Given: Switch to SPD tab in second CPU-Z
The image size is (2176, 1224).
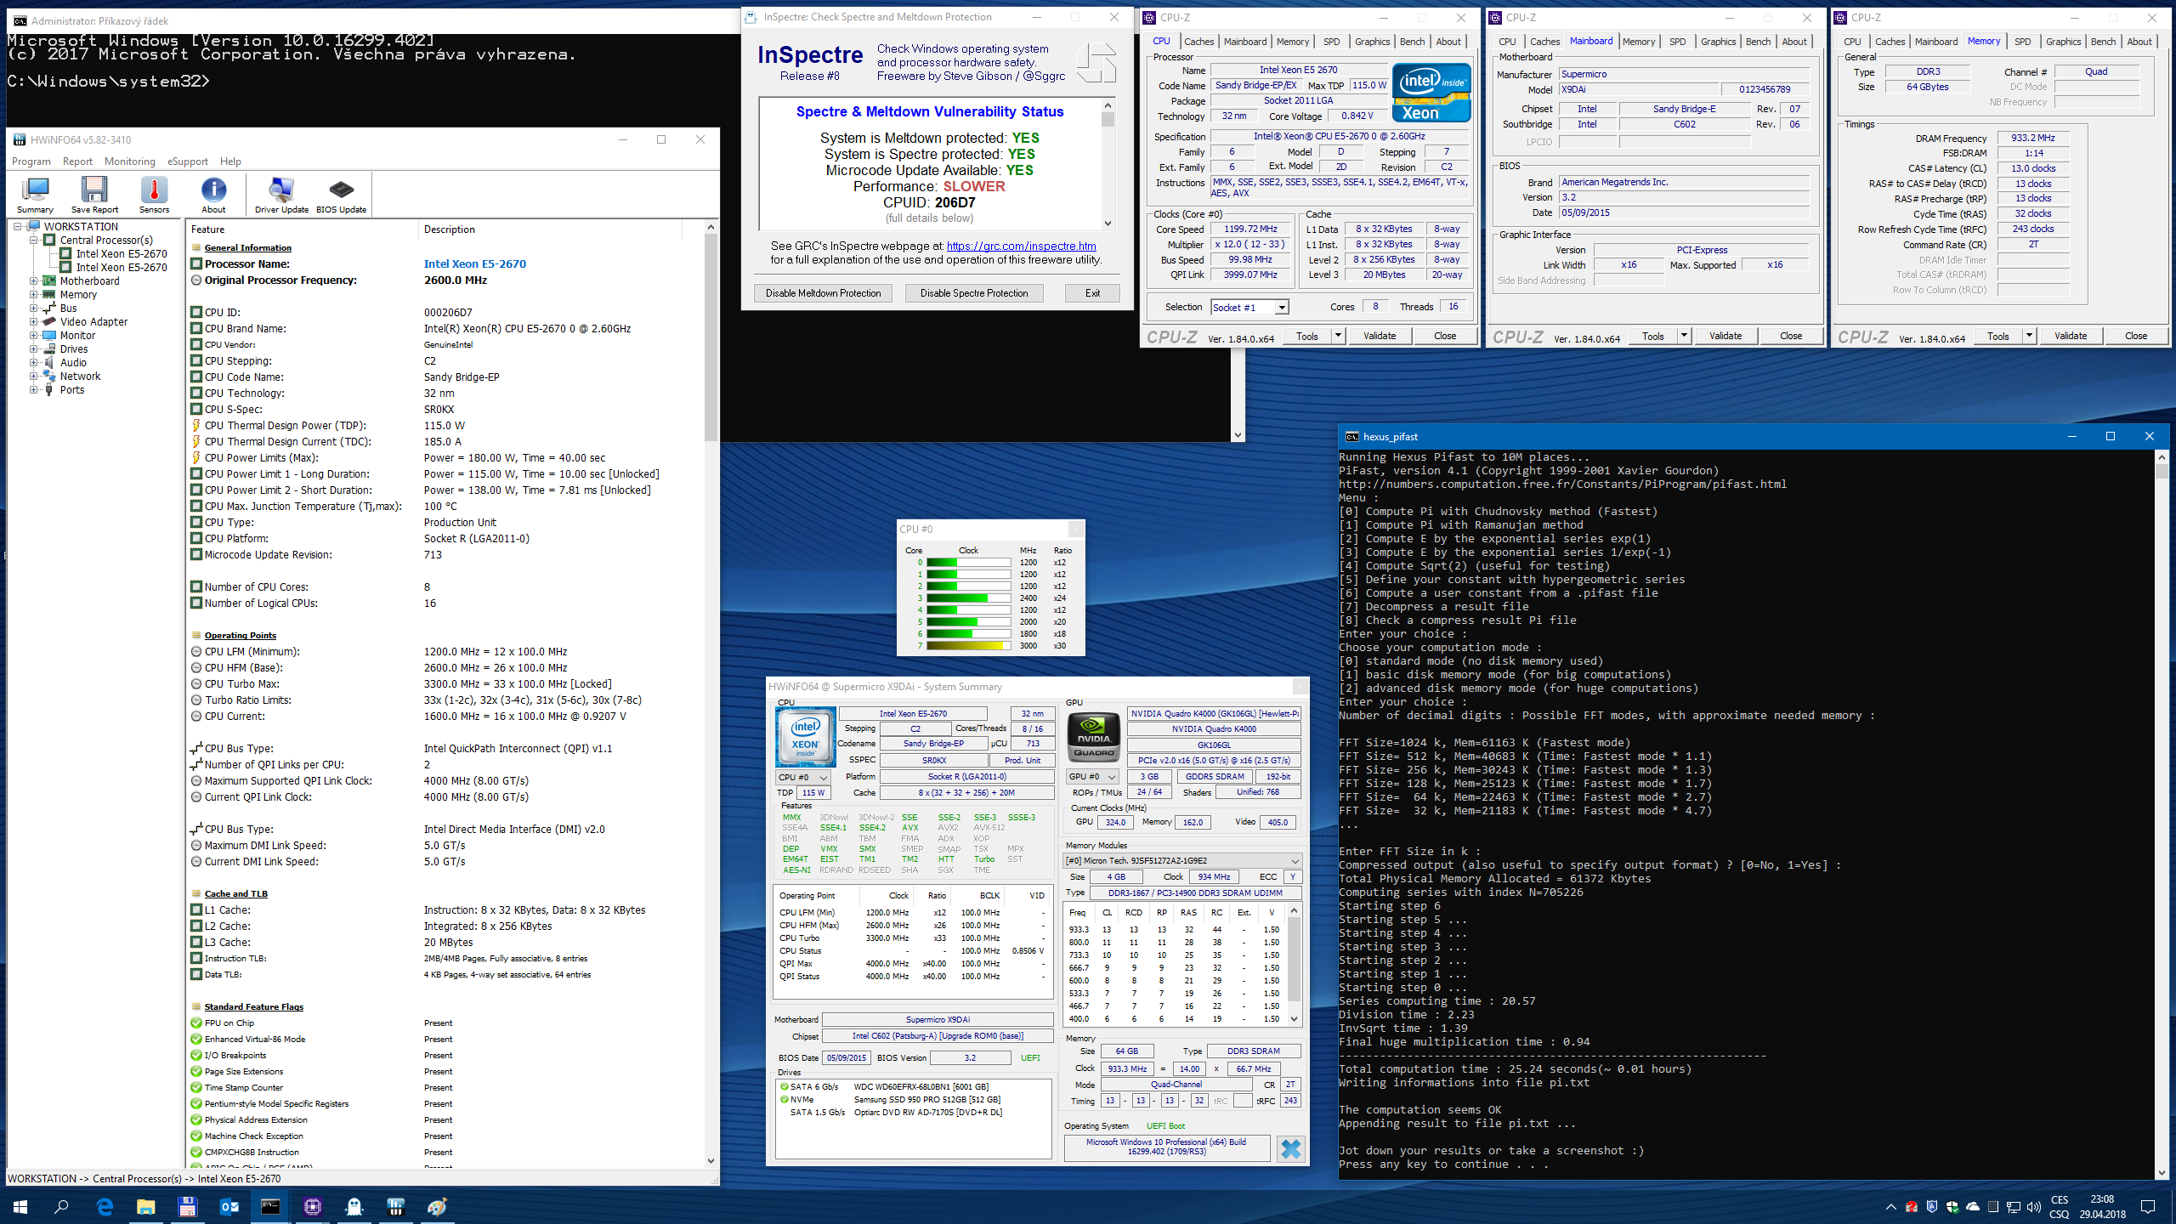Looking at the screenshot, I should tap(1677, 42).
